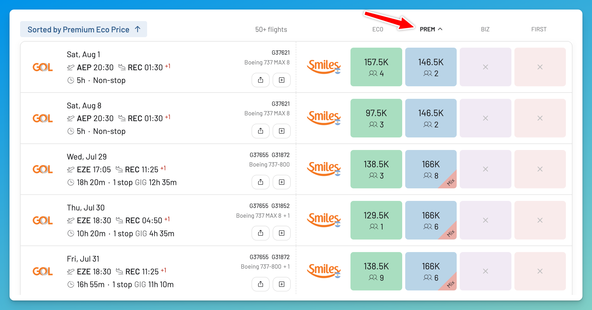The image size is (592, 310).
Task: Click GOL logo on Sat, Aug 1 row
Action: click(x=43, y=67)
